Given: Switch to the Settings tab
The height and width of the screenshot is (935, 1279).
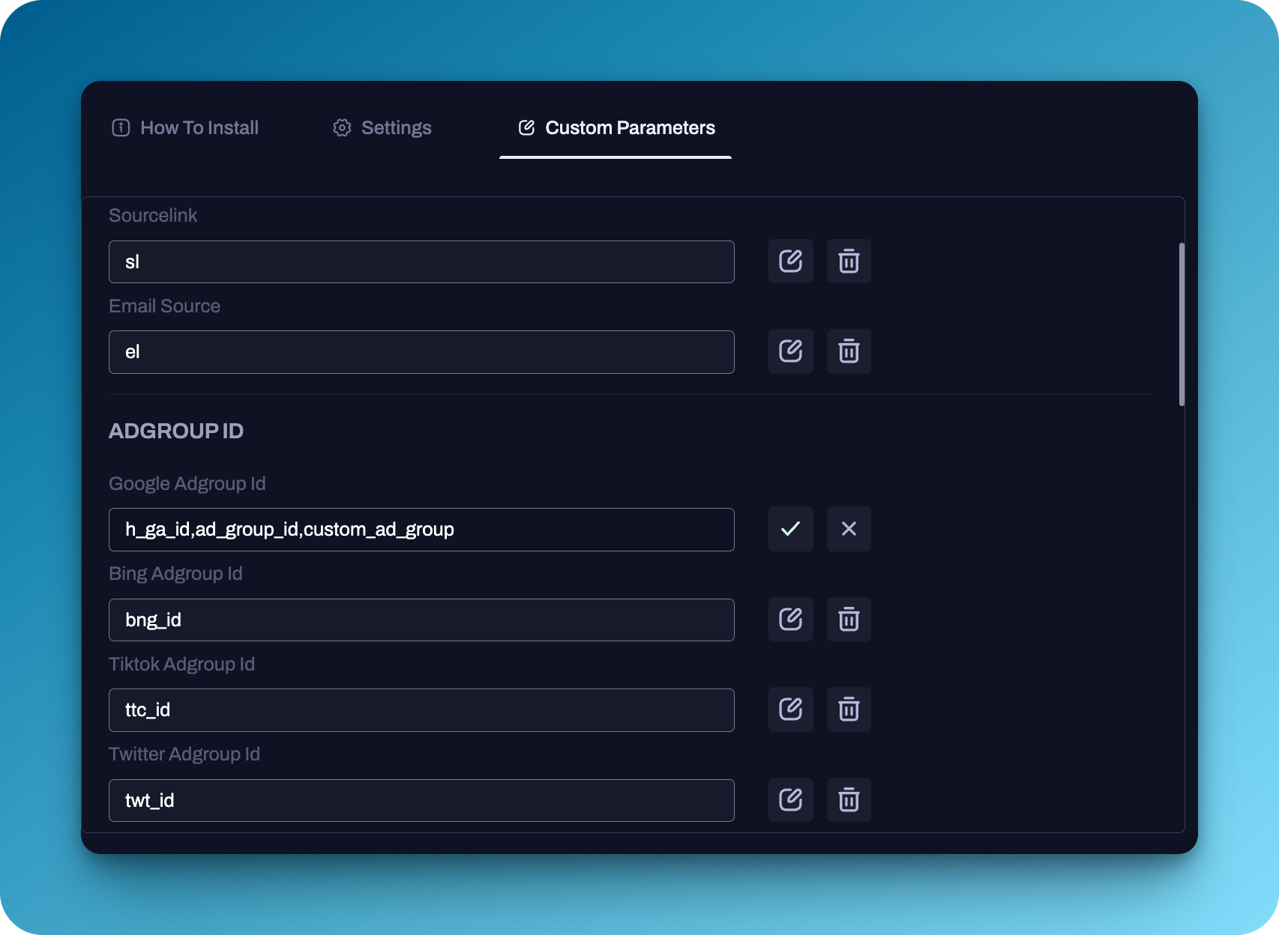Looking at the screenshot, I should click(382, 128).
